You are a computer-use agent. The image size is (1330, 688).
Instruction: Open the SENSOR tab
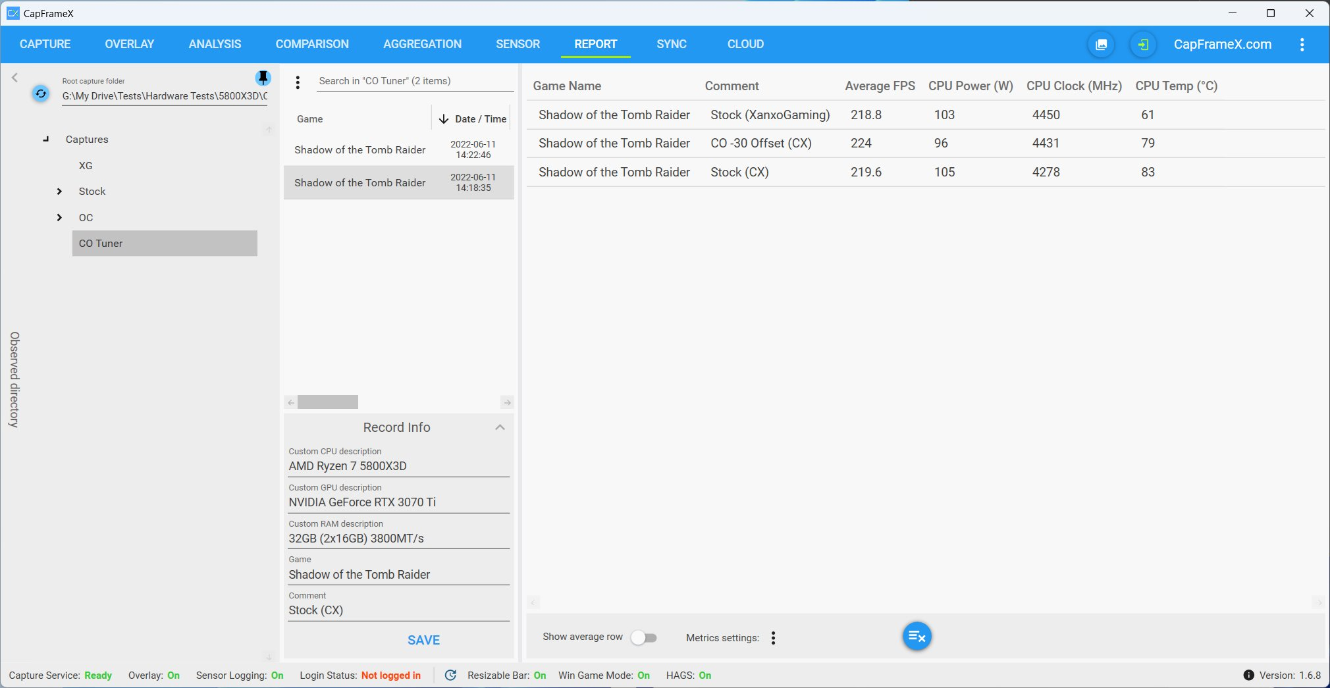click(518, 44)
